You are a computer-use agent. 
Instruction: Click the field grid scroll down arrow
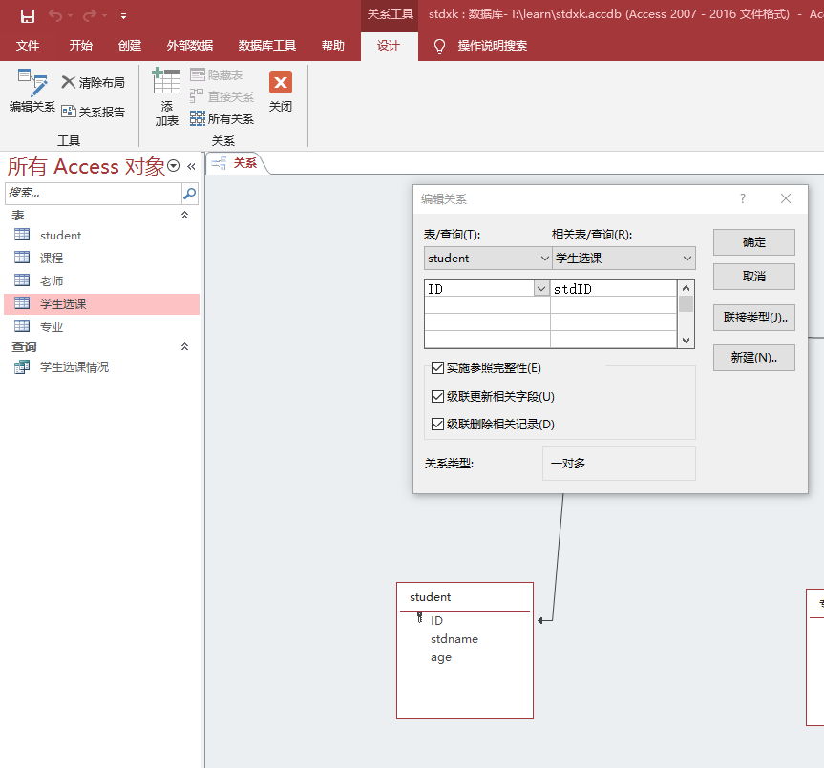coord(686,341)
